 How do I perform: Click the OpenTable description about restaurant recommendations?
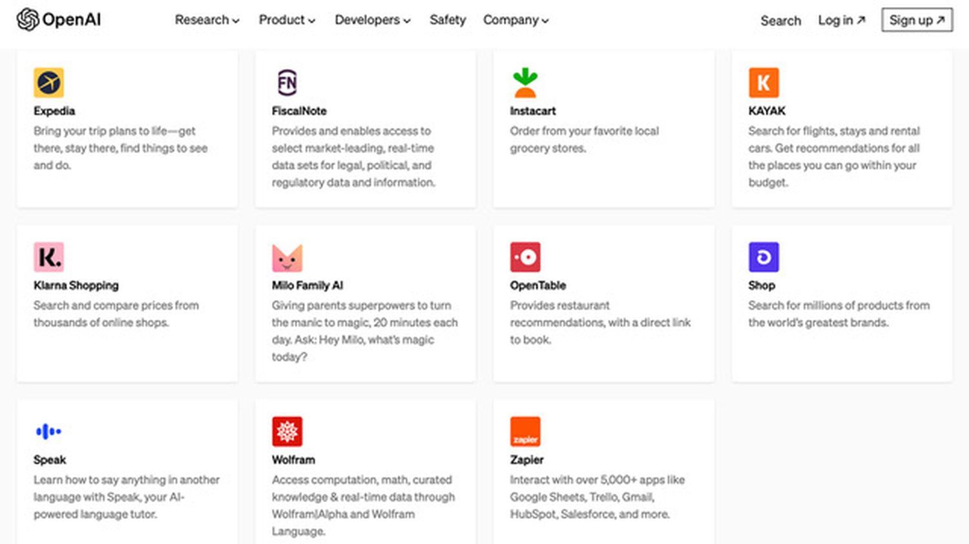(x=601, y=322)
